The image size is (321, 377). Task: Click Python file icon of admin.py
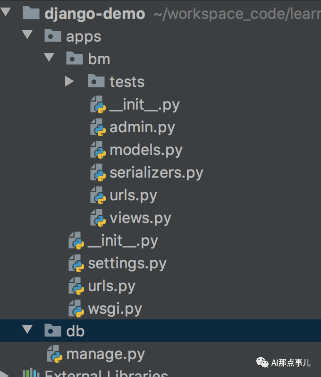(98, 127)
